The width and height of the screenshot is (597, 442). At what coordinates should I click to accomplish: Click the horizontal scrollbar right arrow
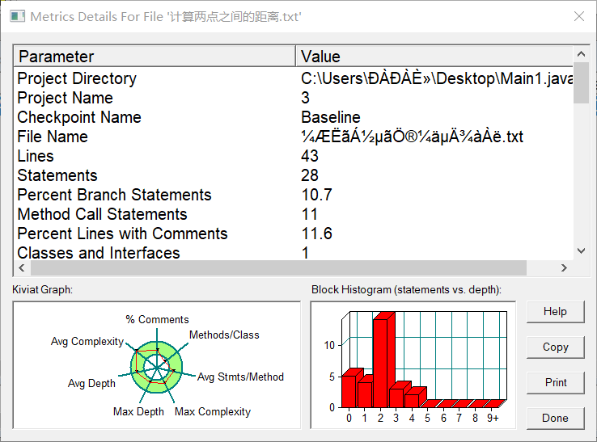pyautogui.click(x=564, y=267)
